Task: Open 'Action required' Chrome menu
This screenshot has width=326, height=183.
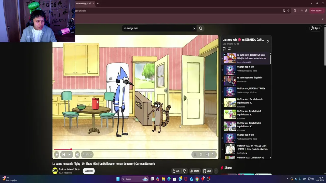Action: pyautogui.click(x=317, y=11)
